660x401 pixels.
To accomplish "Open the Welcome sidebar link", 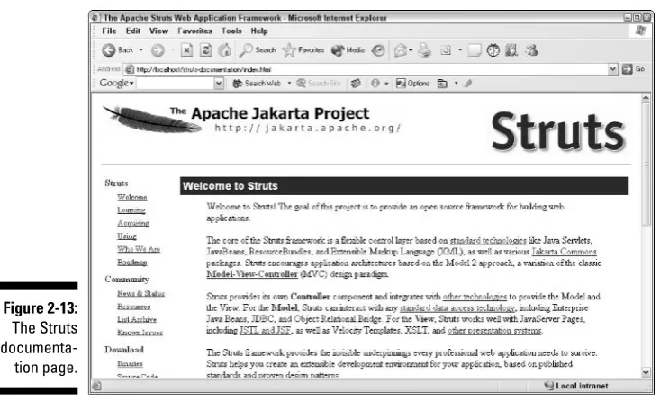I will 132,197.
